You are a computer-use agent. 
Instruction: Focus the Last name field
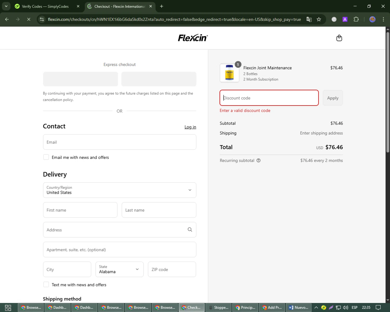(x=159, y=210)
